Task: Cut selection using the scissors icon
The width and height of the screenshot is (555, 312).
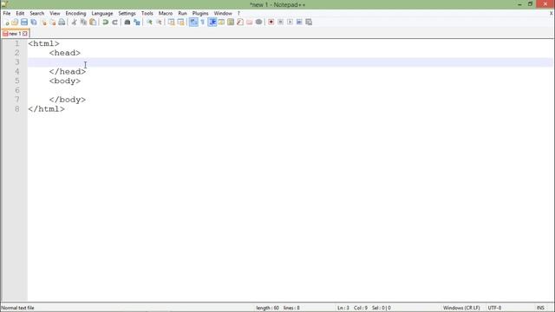Action: [x=74, y=23]
